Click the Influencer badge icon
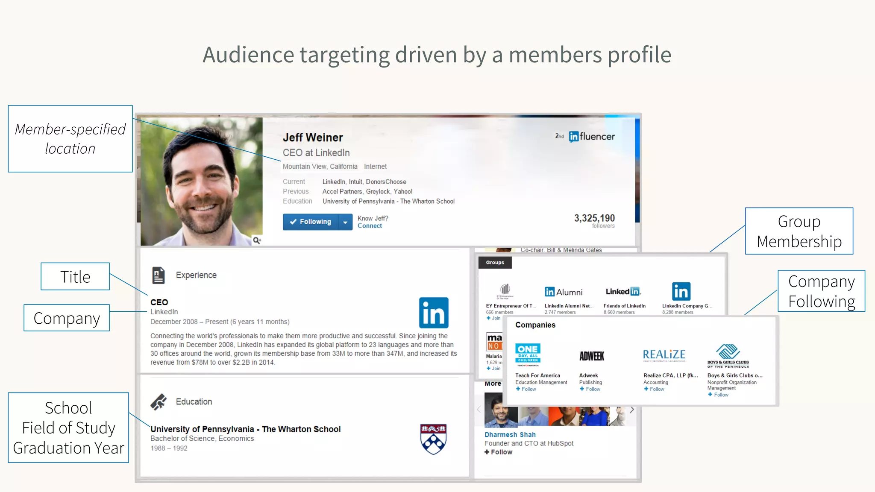 [x=592, y=137]
